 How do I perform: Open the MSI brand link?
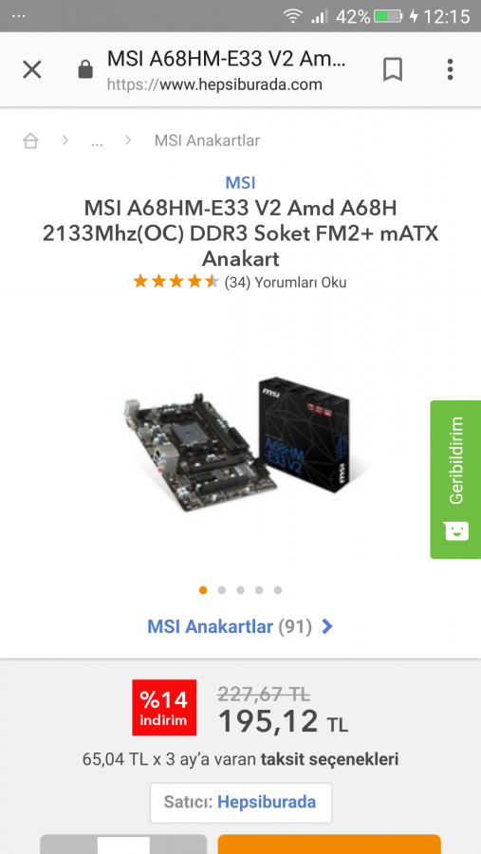coord(240,182)
